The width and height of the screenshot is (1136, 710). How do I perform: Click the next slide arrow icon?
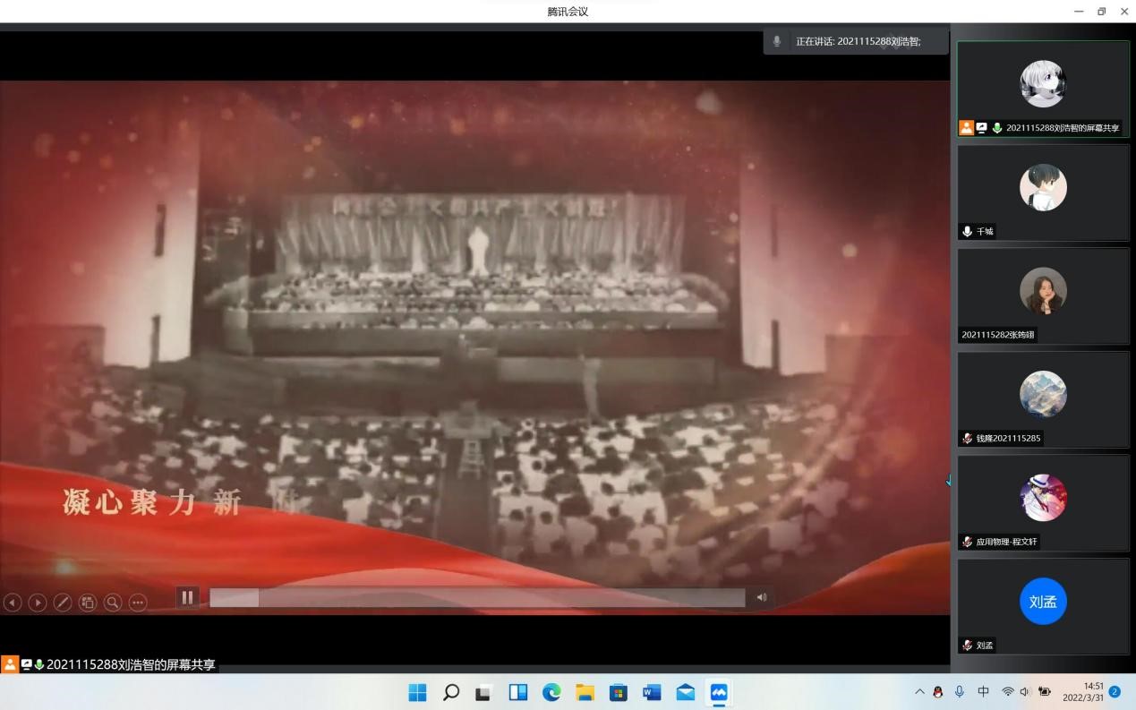point(38,603)
